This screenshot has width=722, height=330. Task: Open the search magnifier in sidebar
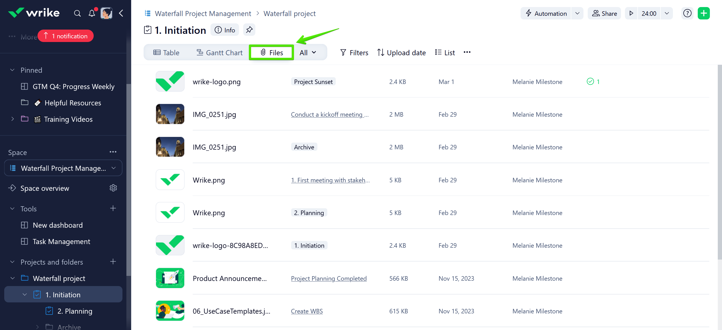[77, 13]
